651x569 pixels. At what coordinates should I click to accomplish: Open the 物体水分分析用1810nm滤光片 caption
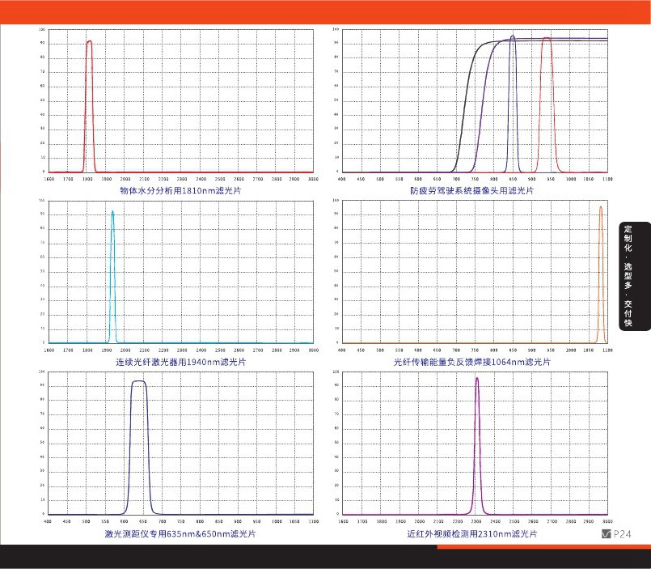click(x=180, y=191)
